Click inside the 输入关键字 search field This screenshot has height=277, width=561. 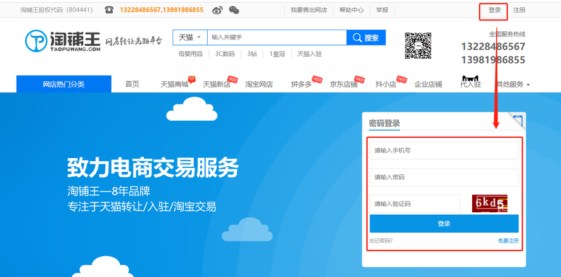click(x=277, y=38)
